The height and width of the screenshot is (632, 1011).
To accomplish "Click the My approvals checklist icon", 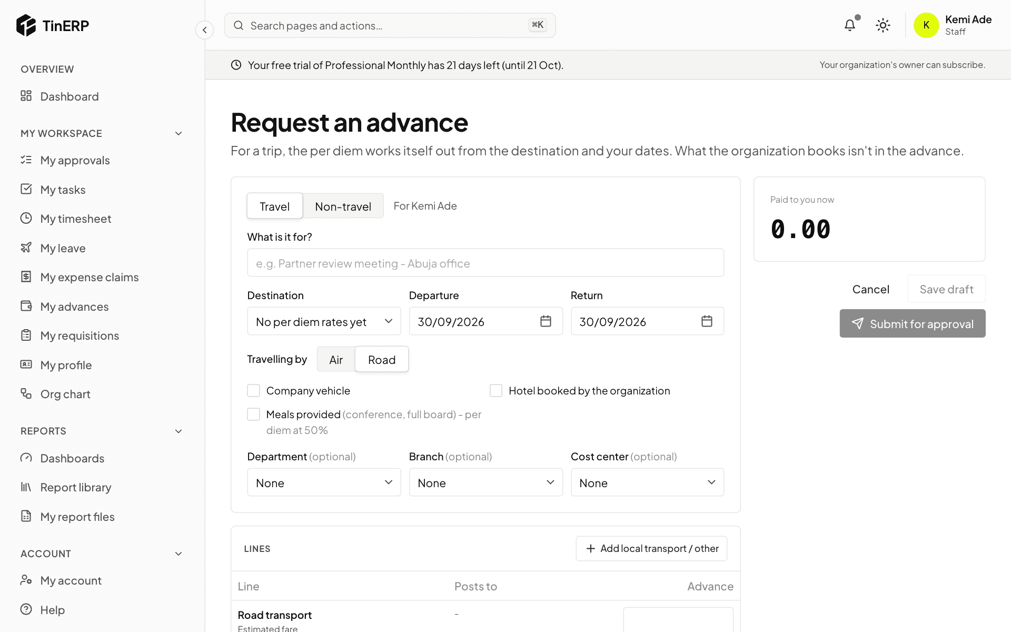I will coord(26,160).
